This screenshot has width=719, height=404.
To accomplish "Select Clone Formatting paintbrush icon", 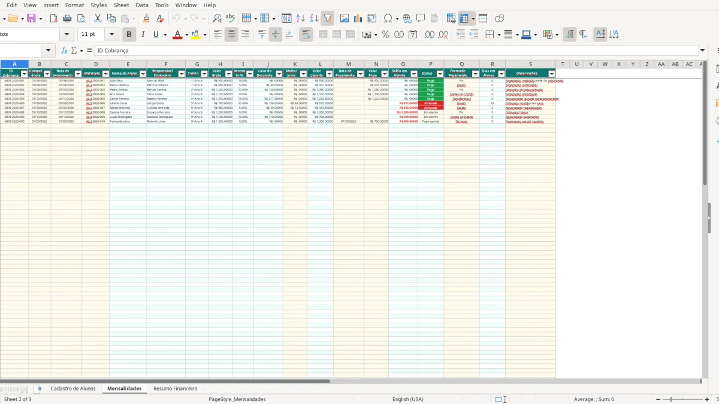I will click(x=146, y=18).
